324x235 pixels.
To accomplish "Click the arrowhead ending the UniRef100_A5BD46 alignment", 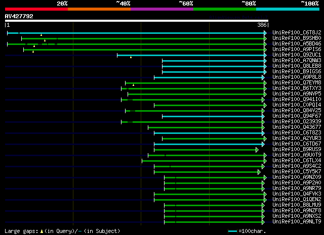I will point(265,44).
